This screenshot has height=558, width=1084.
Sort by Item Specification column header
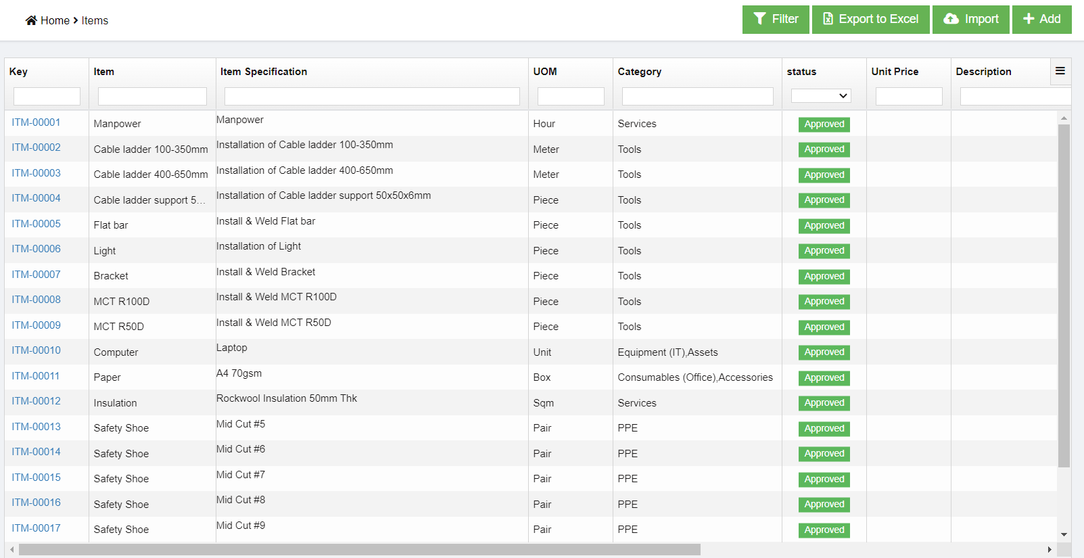click(x=264, y=72)
